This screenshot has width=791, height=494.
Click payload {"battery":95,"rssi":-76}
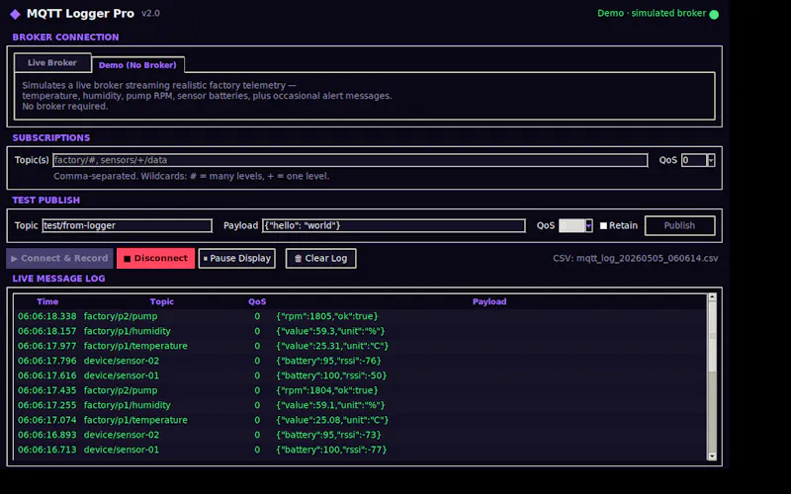pyautogui.click(x=328, y=361)
